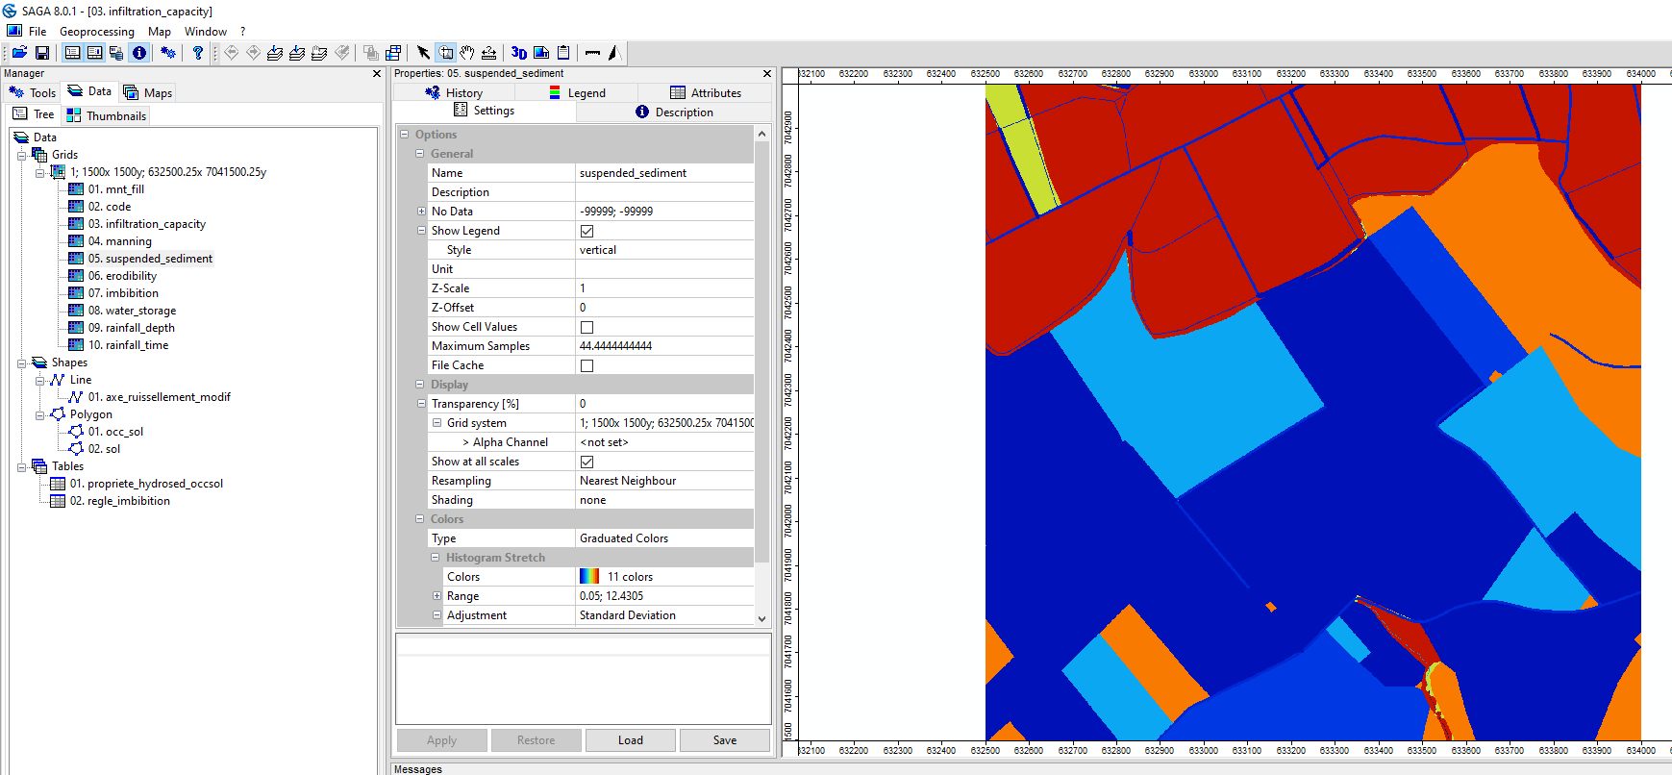Switch to the Legend tab
This screenshot has width=1672, height=775.
click(577, 93)
